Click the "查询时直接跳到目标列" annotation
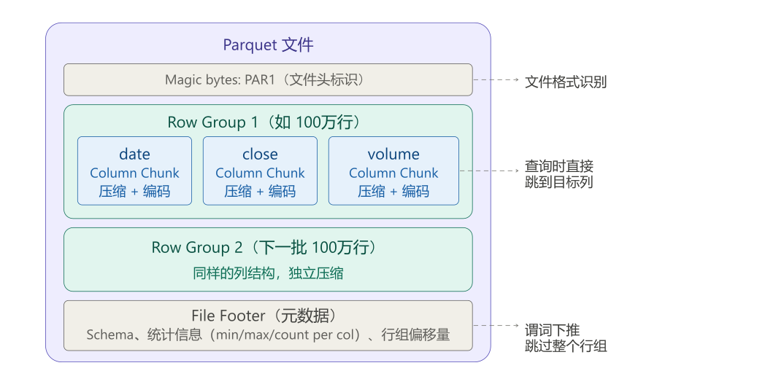The image size is (776, 387). click(558, 174)
